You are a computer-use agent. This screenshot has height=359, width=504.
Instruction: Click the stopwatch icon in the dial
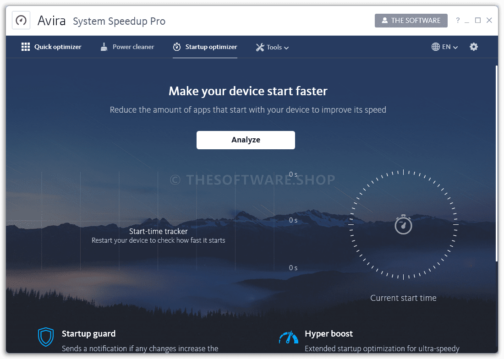point(403,224)
